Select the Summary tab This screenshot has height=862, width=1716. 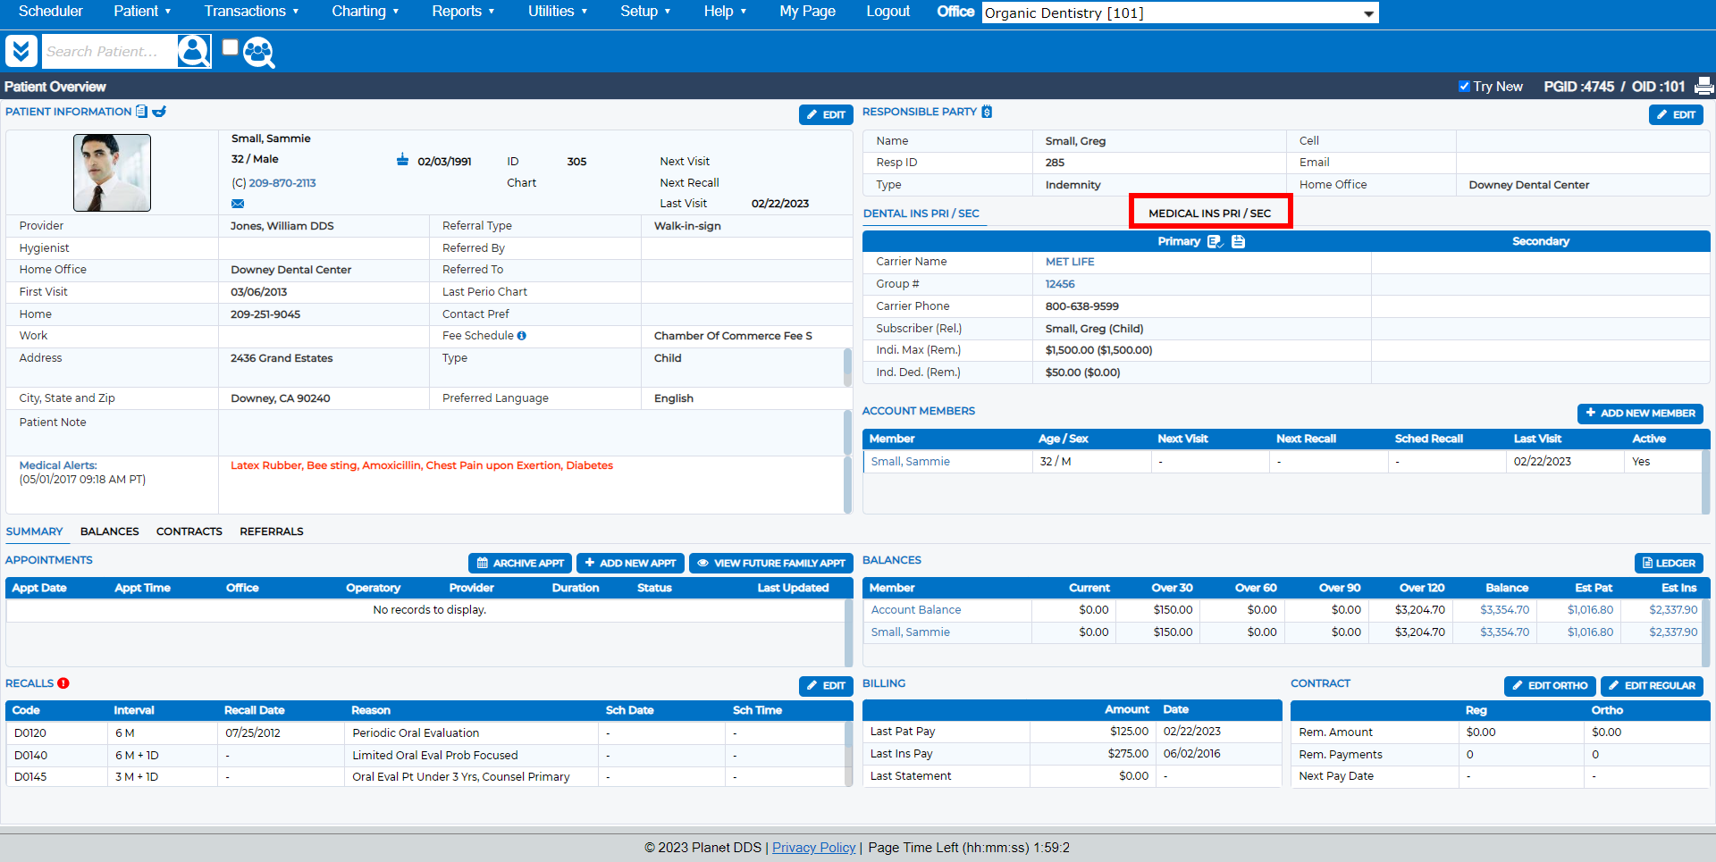(34, 531)
